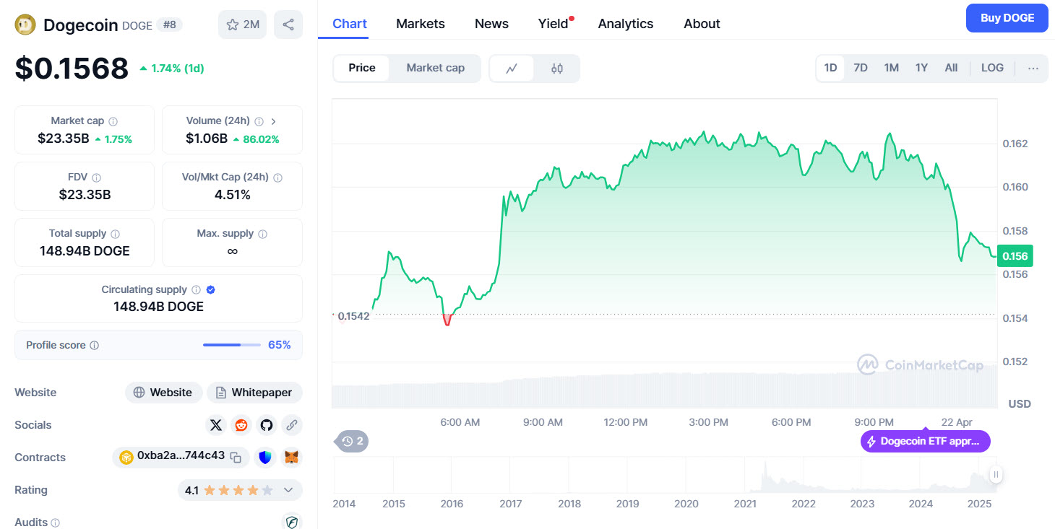Click the history events badge showing 2
The image size is (1055, 529).
[353, 441]
